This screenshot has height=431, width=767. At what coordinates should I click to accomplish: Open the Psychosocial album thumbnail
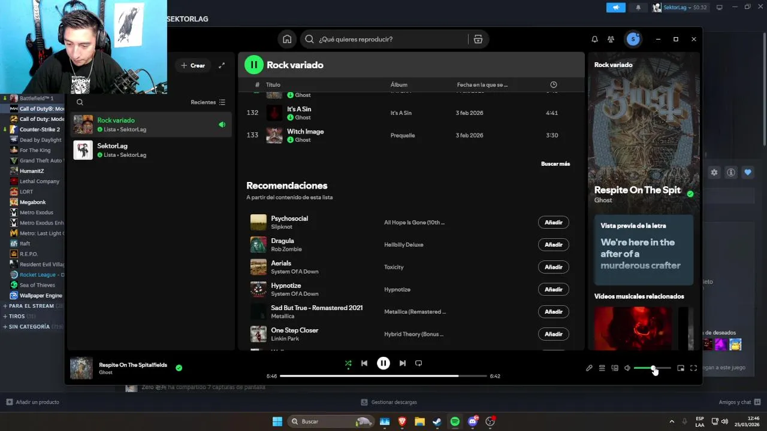click(x=258, y=222)
